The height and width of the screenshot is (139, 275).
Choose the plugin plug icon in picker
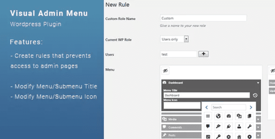pos(229,126)
